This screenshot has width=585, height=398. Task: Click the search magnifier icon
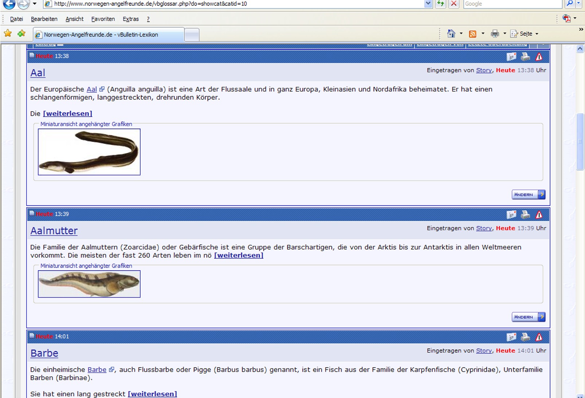(570, 4)
